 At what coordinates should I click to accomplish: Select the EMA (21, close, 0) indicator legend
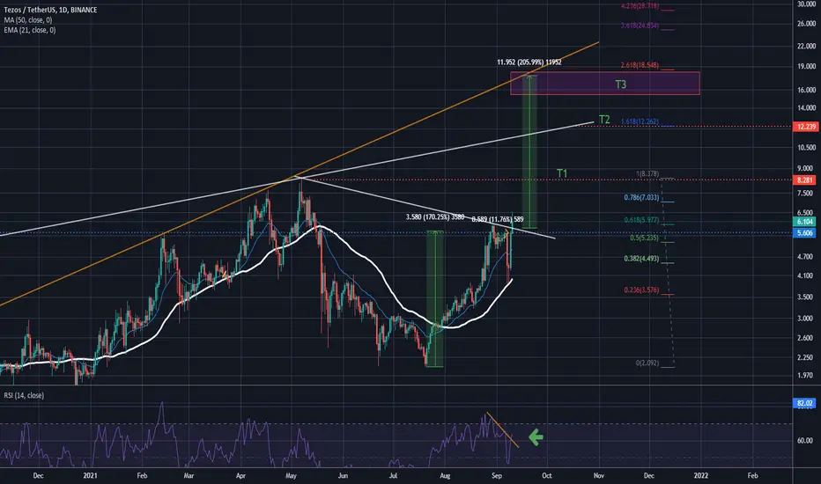pos(29,30)
